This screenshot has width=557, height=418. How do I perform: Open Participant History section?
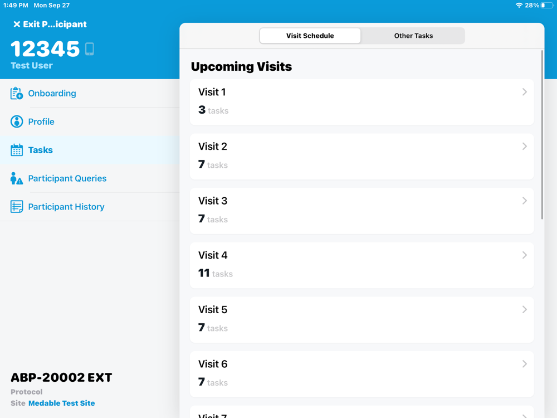point(90,207)
